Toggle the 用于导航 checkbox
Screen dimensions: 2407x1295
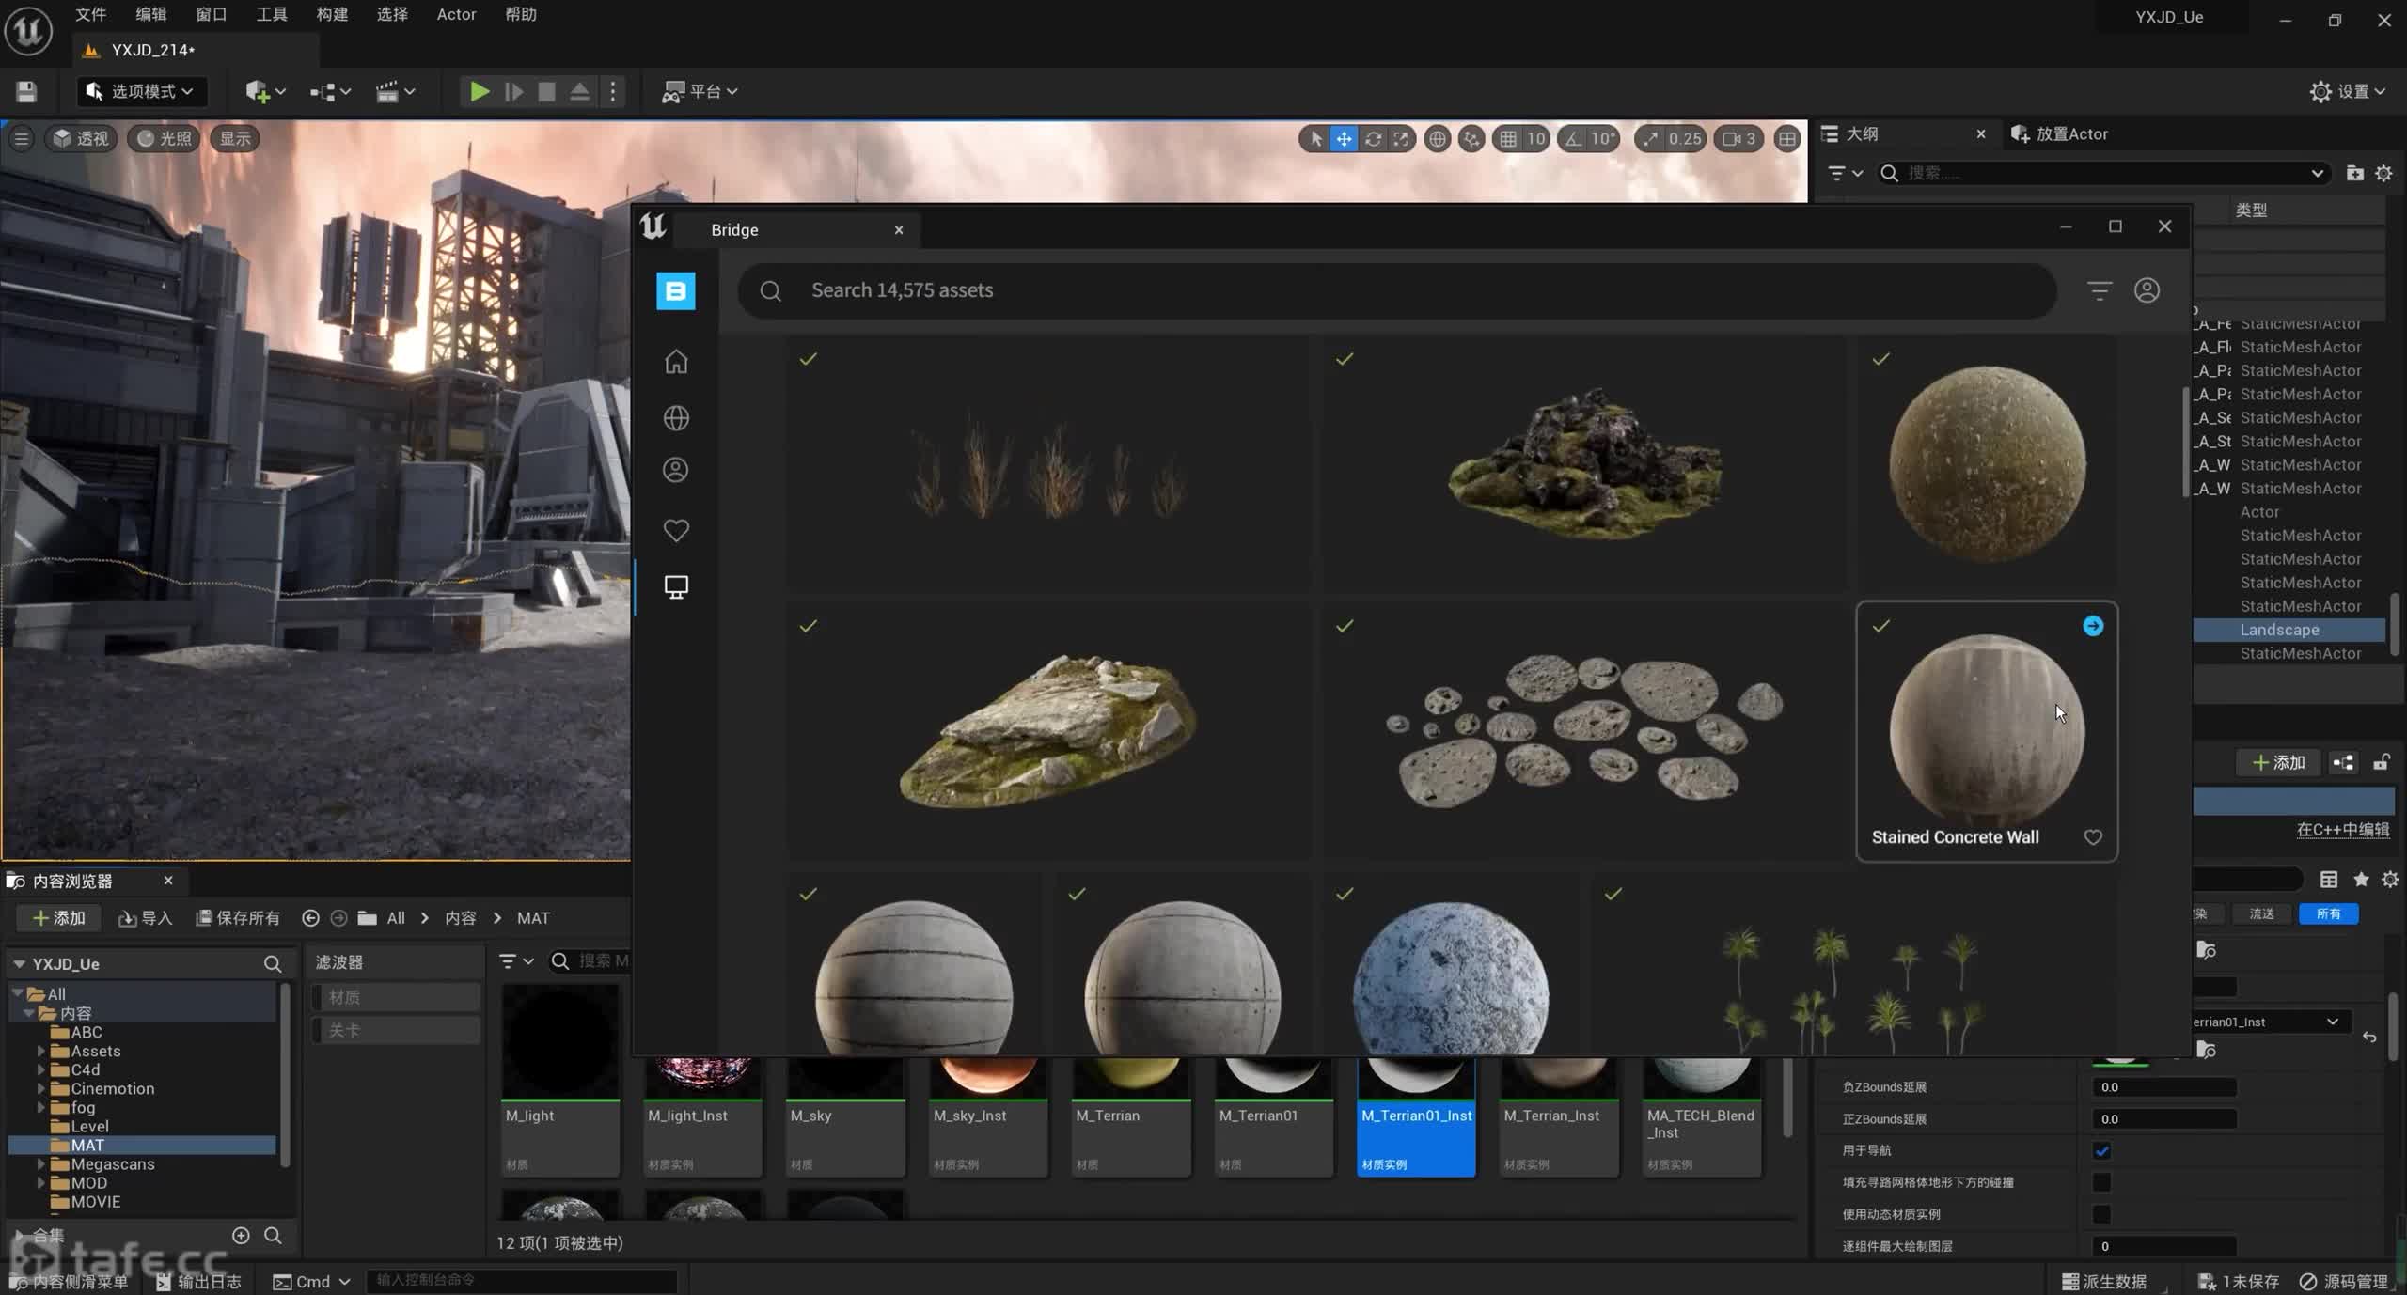[2102, 1151]
